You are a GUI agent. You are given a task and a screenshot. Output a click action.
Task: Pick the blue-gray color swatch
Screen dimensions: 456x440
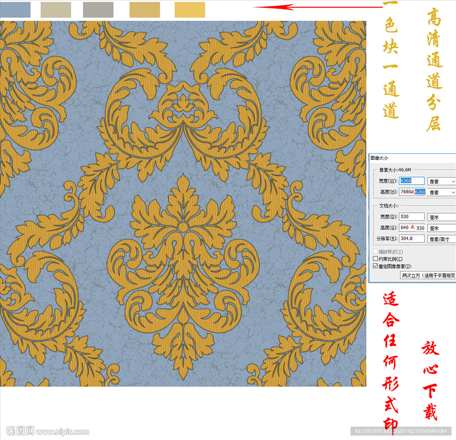pos(15,10)
